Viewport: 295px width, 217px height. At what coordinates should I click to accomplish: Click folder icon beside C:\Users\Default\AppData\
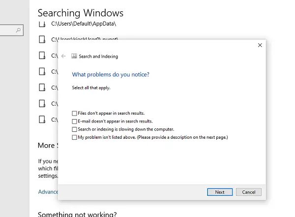[42, 24]
